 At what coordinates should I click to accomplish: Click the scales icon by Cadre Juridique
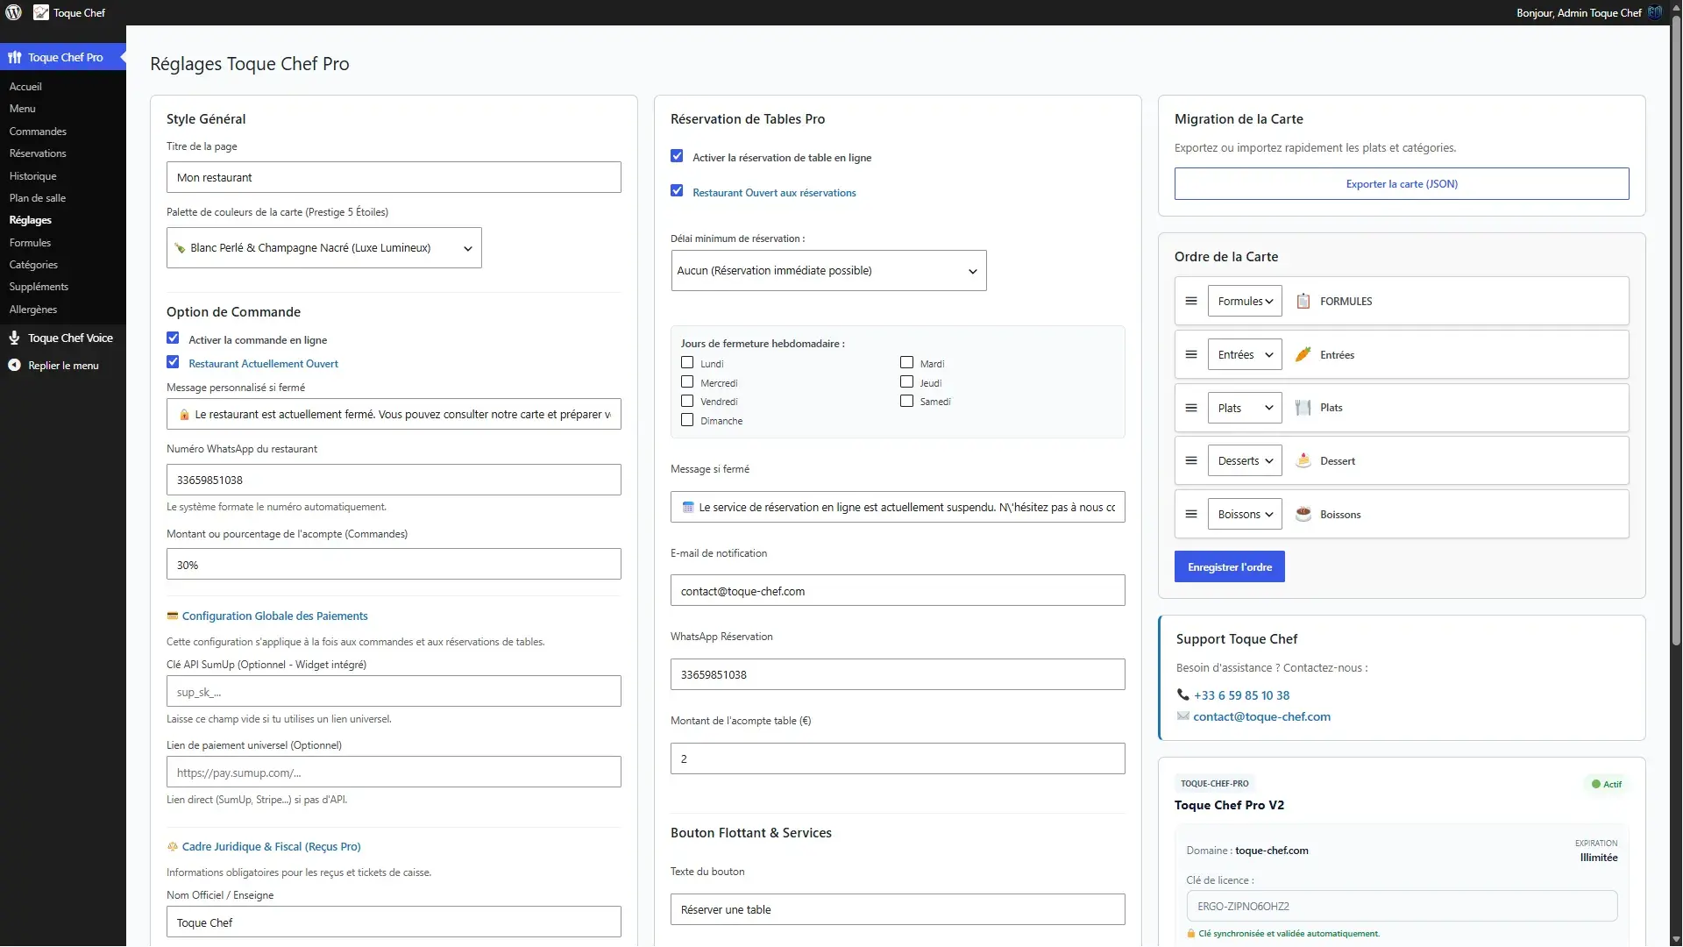[x=173, y=847]
